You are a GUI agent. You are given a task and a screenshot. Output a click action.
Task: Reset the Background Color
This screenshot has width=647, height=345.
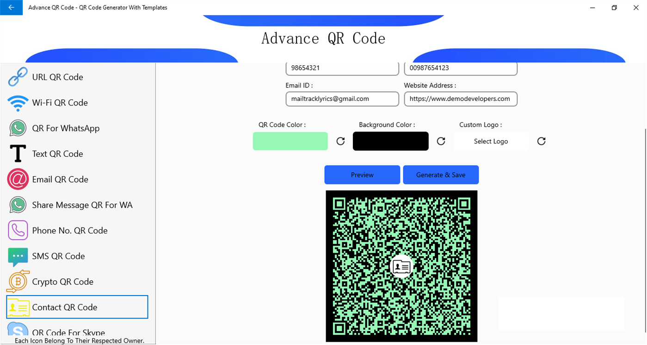coord(441,141)
